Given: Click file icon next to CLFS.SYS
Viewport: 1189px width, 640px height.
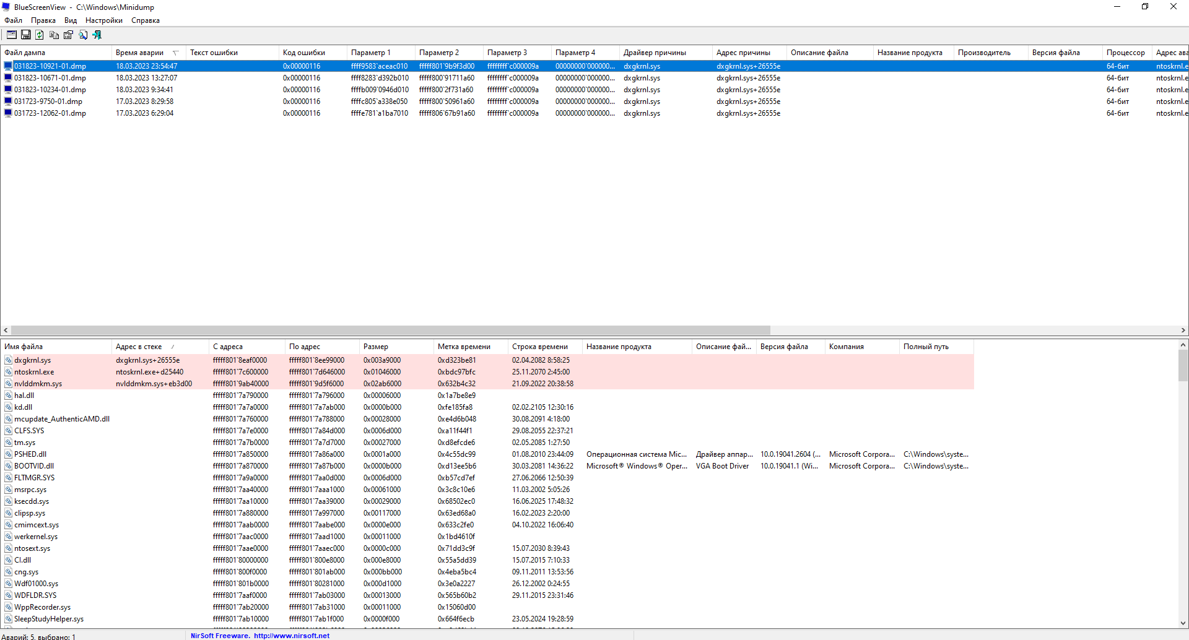Looking at the screenshot, I should coord(8,431).
